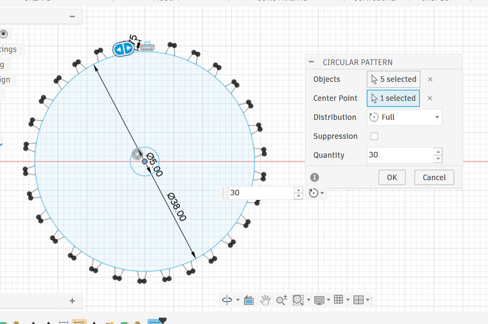488x324 pixels.
Task: Click the Viewports layout icon
Action: click(359, 300)
